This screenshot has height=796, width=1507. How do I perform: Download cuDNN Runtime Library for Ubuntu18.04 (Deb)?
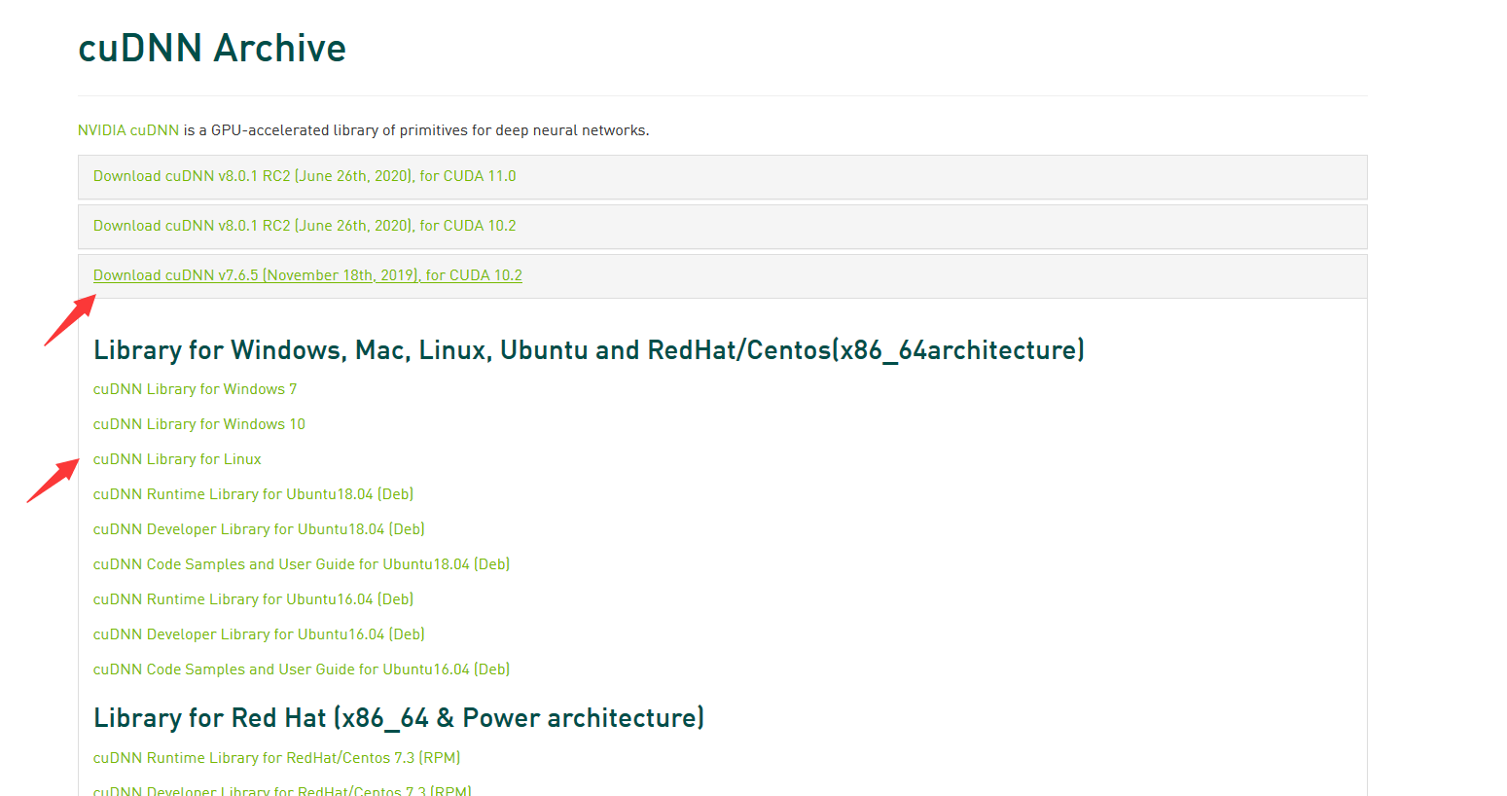click(253, 494)
